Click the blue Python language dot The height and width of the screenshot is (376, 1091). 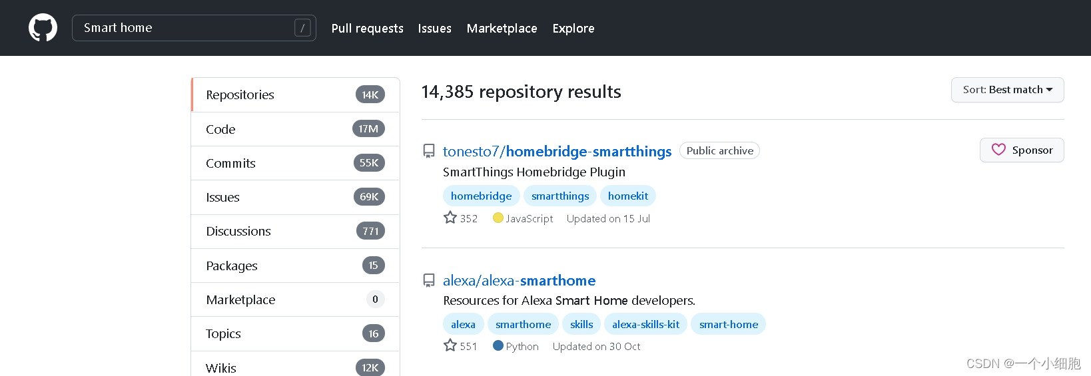498,345
